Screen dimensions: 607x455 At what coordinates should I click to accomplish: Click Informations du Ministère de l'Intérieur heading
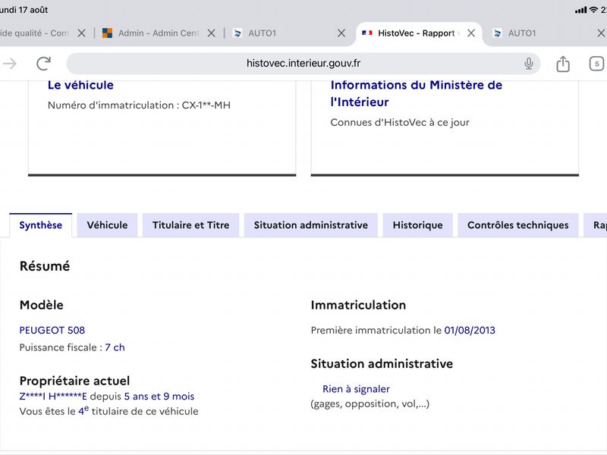[x=416, y=93]
